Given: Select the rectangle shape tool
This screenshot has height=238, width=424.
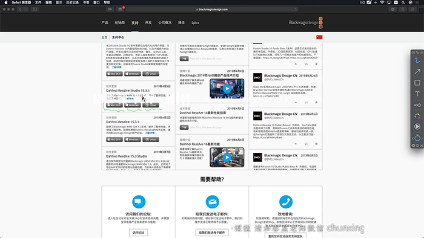Looking at the screenshot, I should tap(417, 83).
